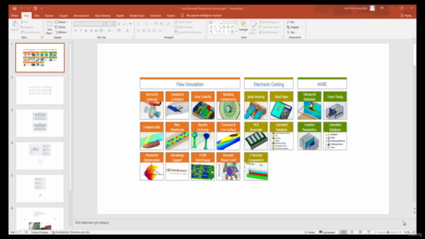Click the Değiştir replace button
Image resolution: width=425 pixels, height=239 pixels.
coord(294,27)
